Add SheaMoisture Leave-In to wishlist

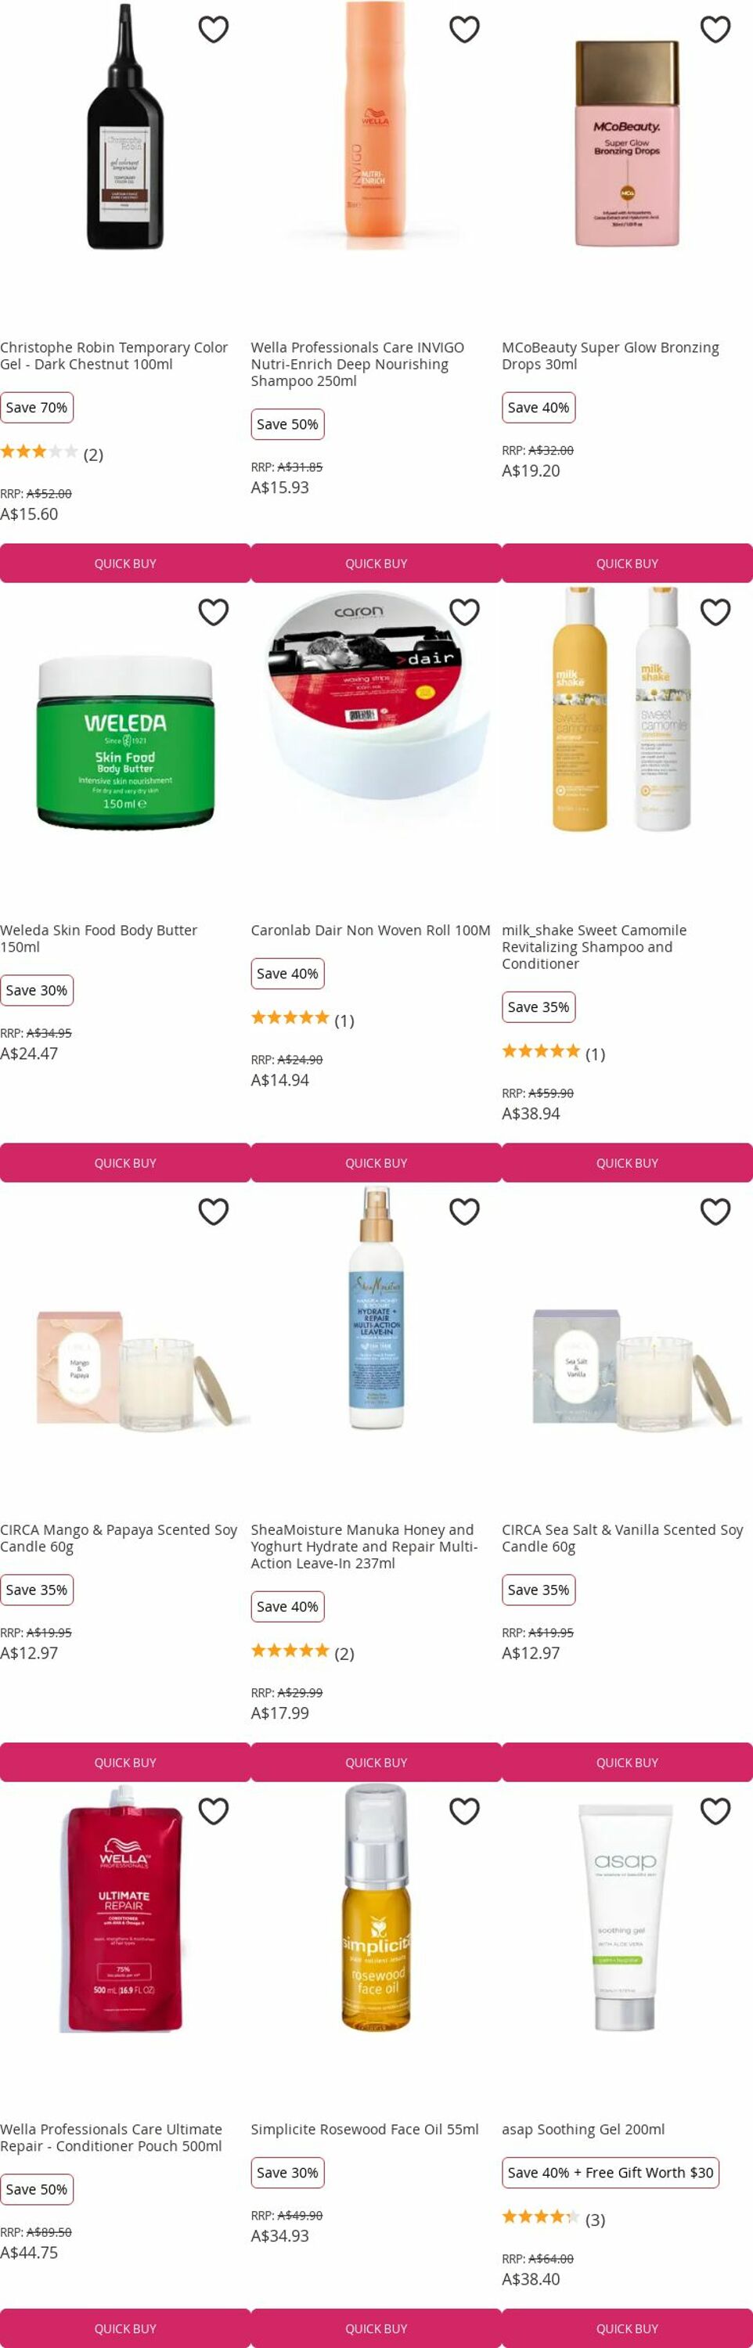[464, 1212]
